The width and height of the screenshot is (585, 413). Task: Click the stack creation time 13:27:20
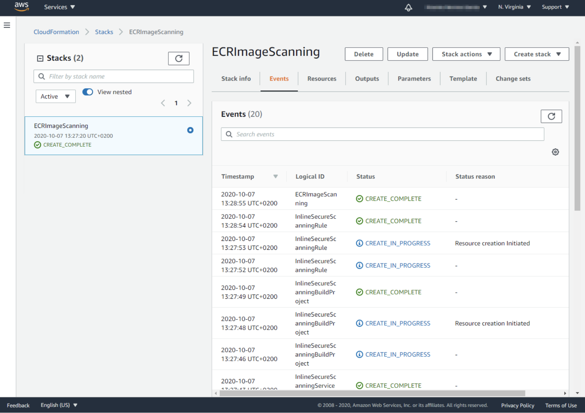(x=73, y=136)
